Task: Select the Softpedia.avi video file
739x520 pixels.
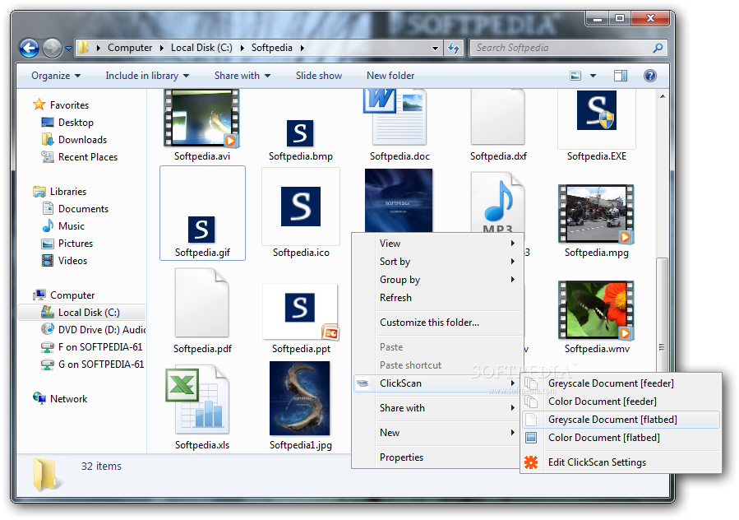Action: [x=201, y=126]
